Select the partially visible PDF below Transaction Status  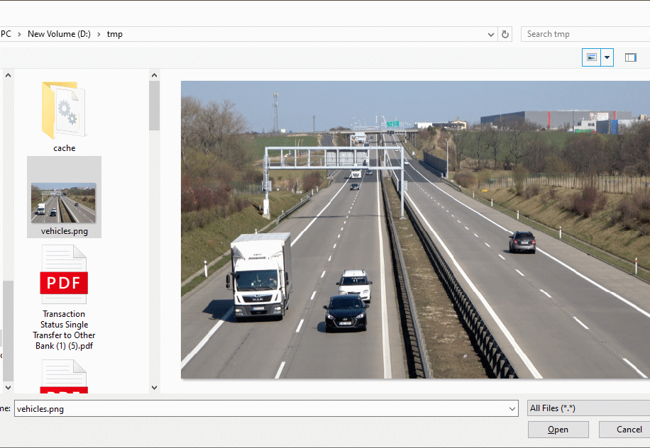[64, 376]
